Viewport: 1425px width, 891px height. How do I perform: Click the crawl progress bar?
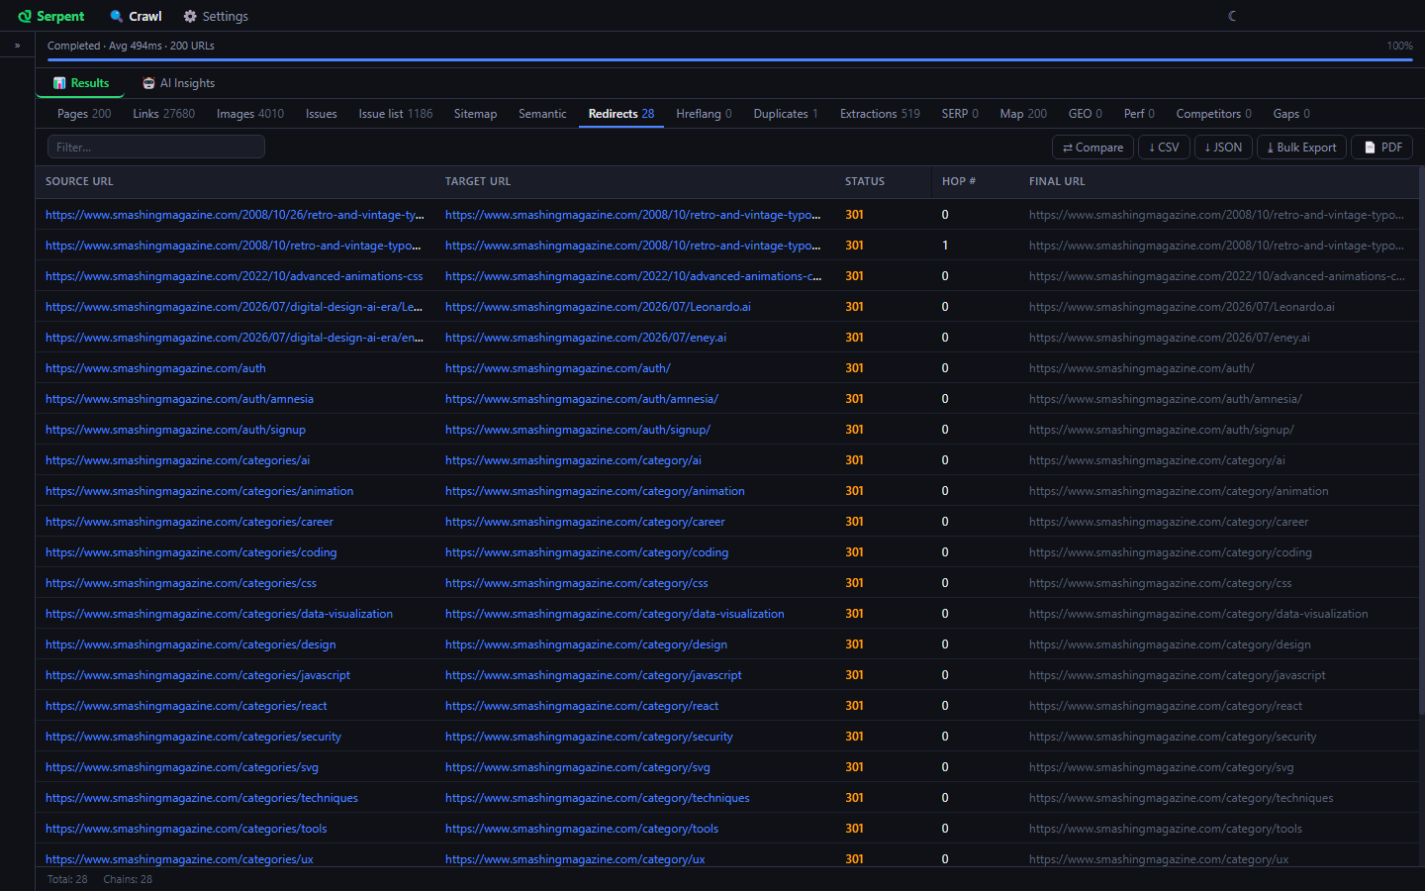click(730, 60)
